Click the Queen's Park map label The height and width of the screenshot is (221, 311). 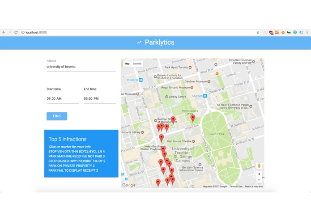pos(217,134)
